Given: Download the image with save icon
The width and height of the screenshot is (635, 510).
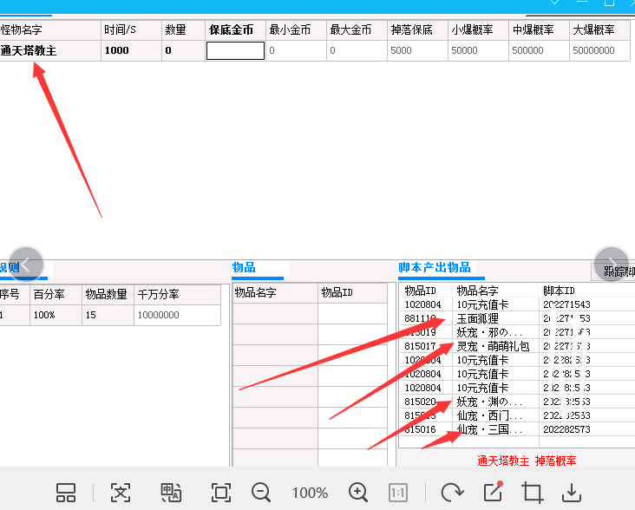Looking at the screenshot, I should click(572, 493).
